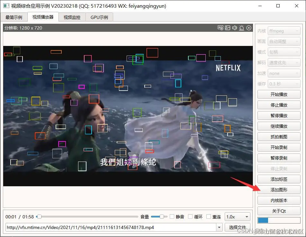Click the 内核版本 button
This screenshot has height=237, width=306.
point(279,200)
